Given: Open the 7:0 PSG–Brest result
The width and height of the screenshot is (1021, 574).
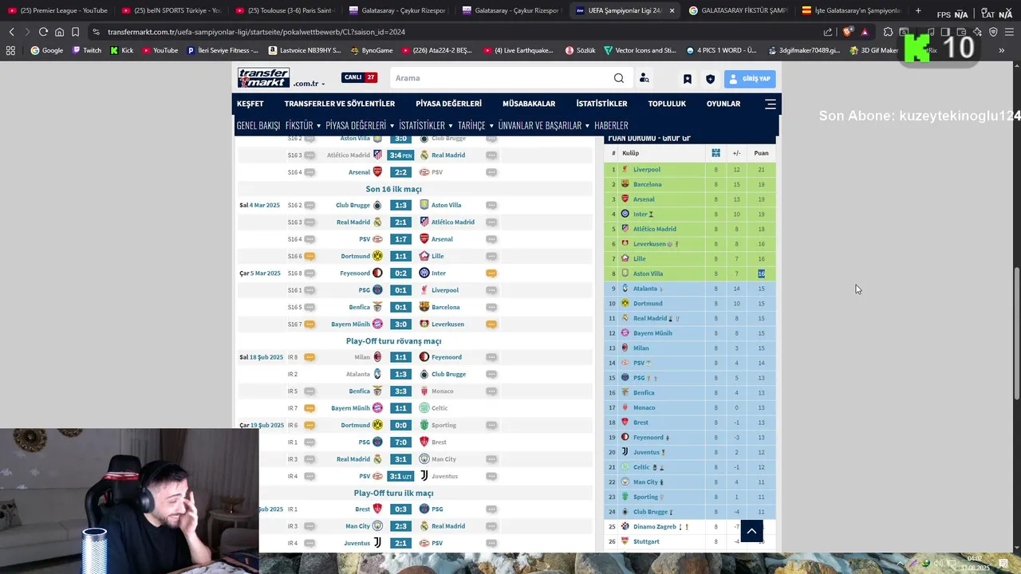Looking at the screenshot, I should (400, 442).
